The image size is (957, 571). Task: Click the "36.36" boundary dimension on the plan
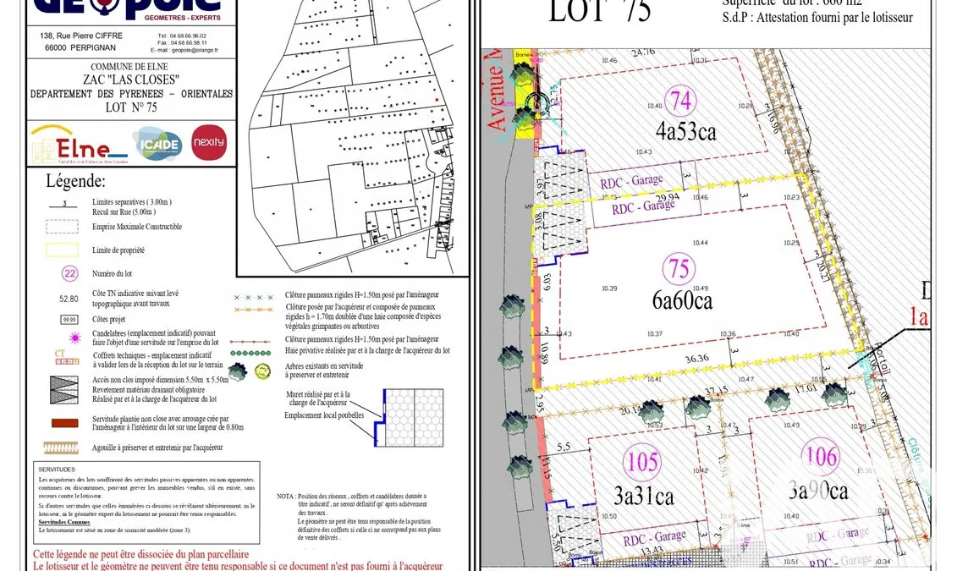(x=697, y=359)
